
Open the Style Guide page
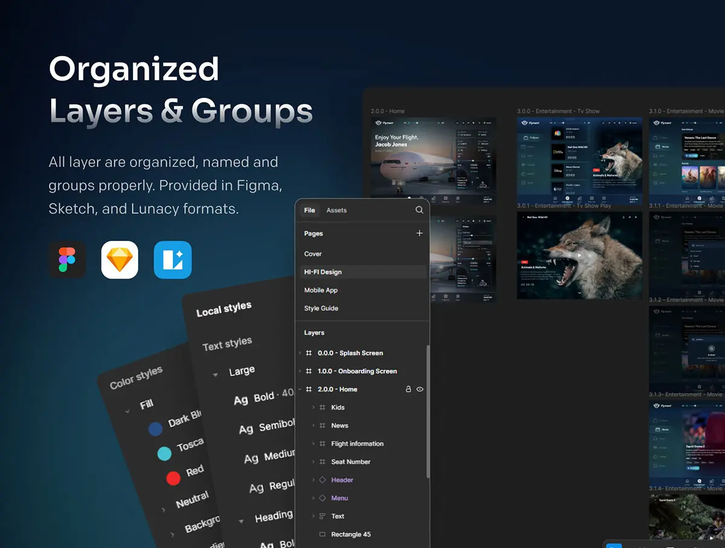321,308
